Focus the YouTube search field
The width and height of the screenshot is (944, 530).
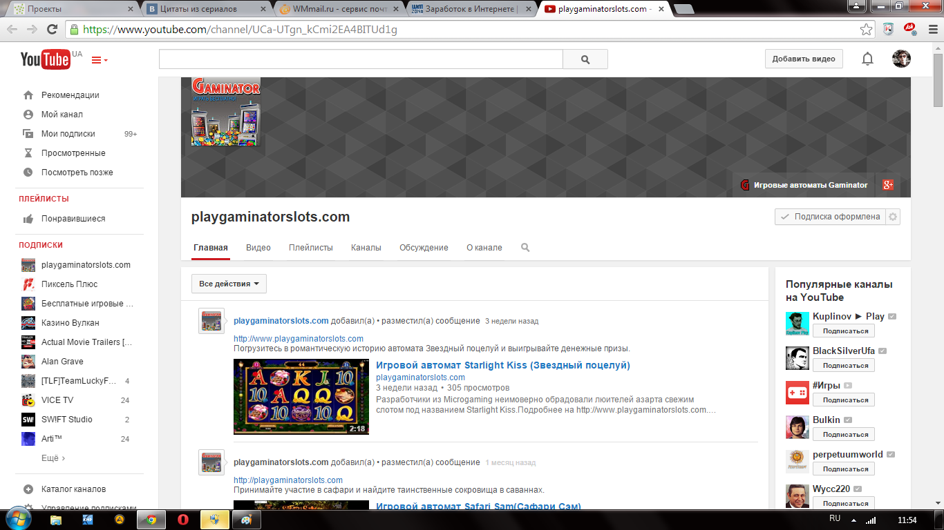(361, 59)
